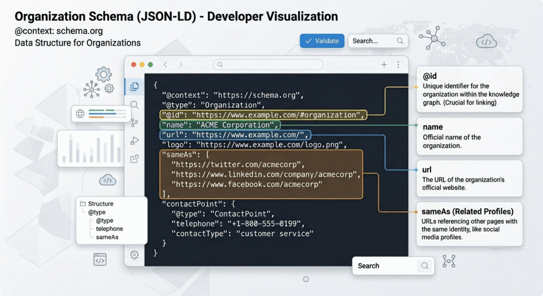Click the "@type": "Organization" line
Screen dimensions: 543x296
pyautogui.click(x=213, y=105)
